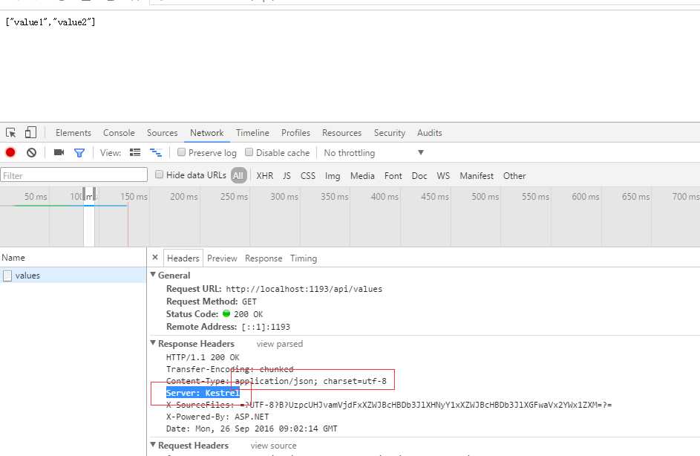Click the Status Code 200 OK line
The height and width of the screenshot is (456, 700).
tap(215, 314)
